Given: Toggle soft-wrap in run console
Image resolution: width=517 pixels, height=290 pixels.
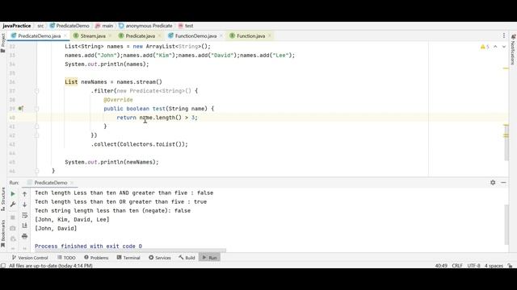Looking at the screenshot, I should (x=25, y=215).
